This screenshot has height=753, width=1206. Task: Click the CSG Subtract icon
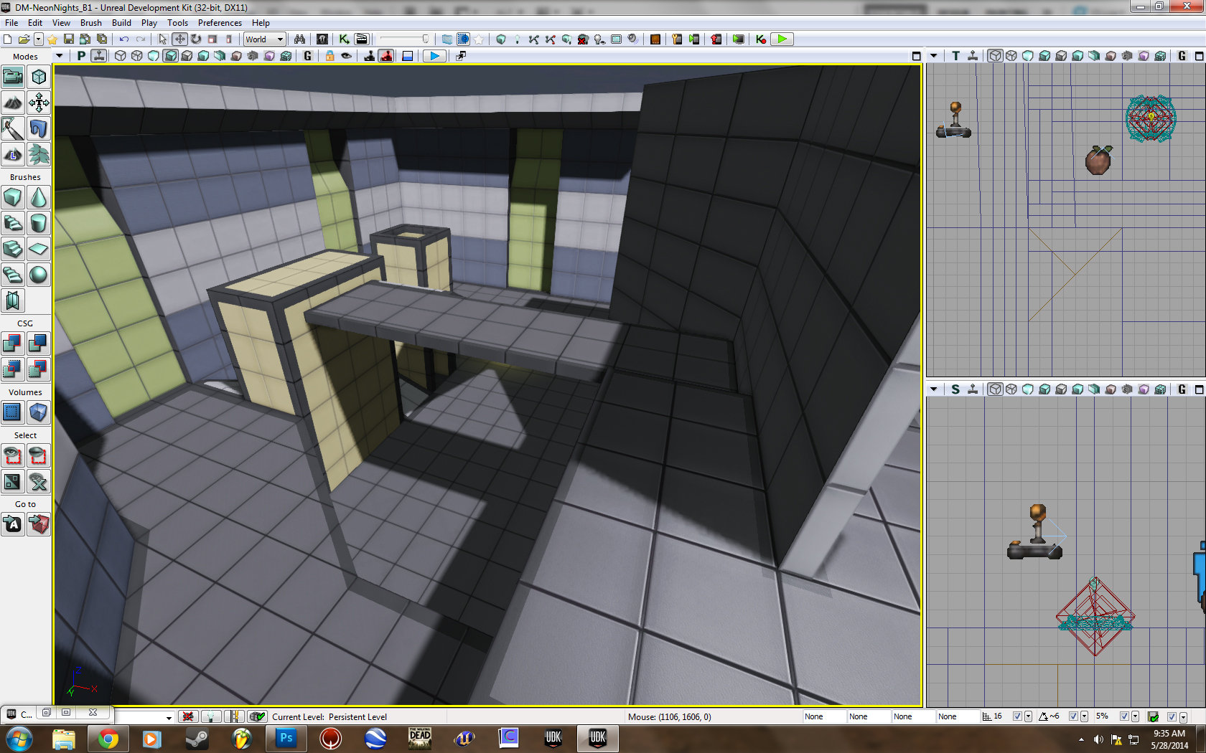tap(39, 344)
